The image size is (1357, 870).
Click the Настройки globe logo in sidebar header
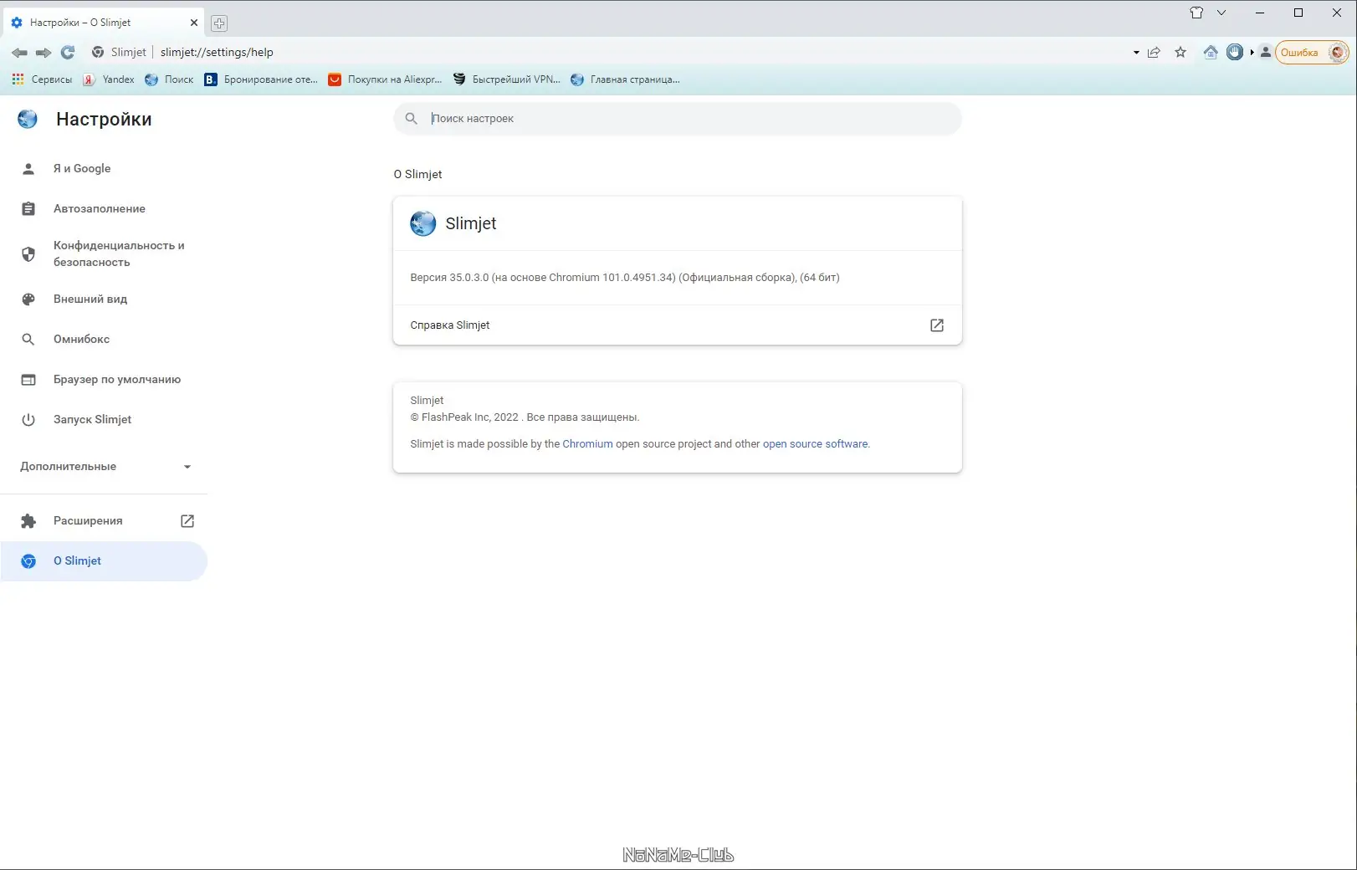[x=28, y=119]
